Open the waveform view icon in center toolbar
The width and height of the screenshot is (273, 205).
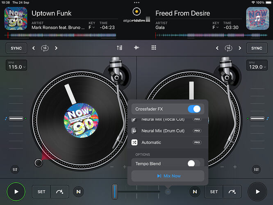[136, 48]
